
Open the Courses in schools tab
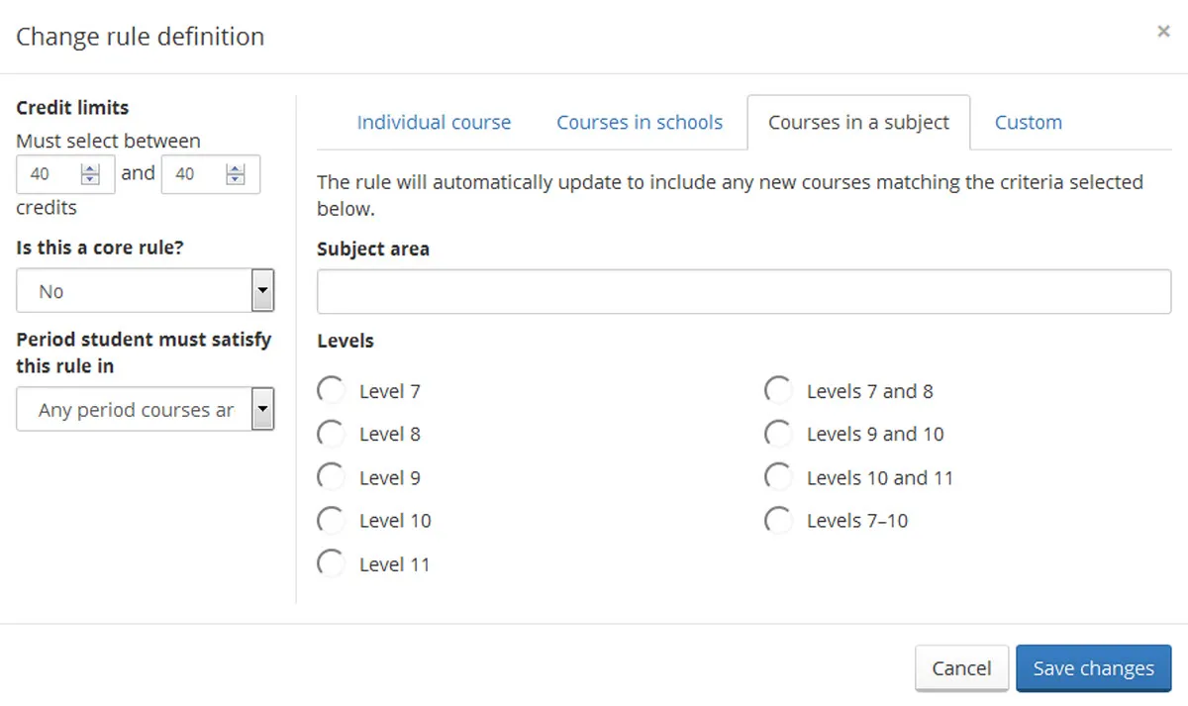point(640,123)
